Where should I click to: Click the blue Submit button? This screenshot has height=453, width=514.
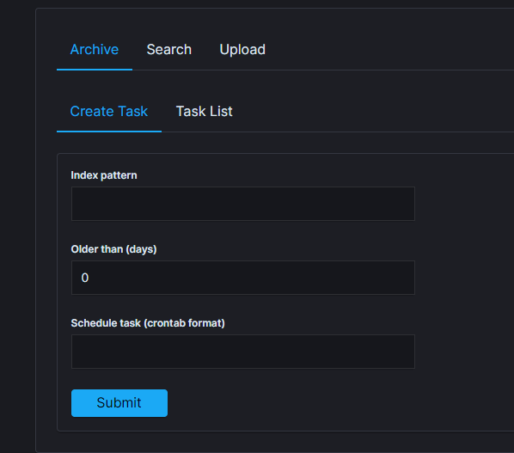point(119,403)
